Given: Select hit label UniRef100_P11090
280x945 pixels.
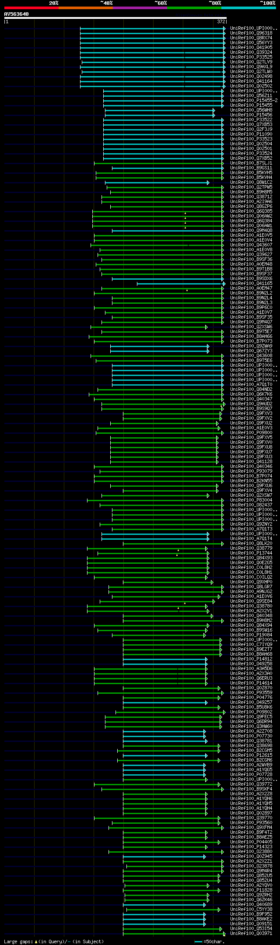Looking at the screenshot, I should (x=251, y=134).
